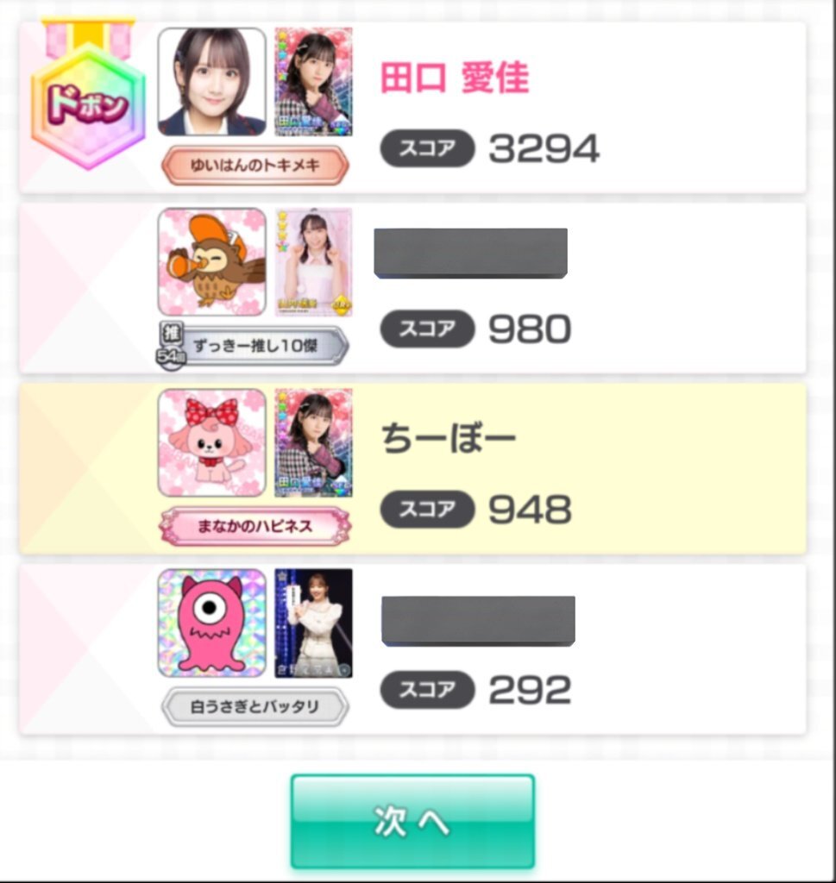Select the pink puppy avatar with red bow

pos(212,442)
